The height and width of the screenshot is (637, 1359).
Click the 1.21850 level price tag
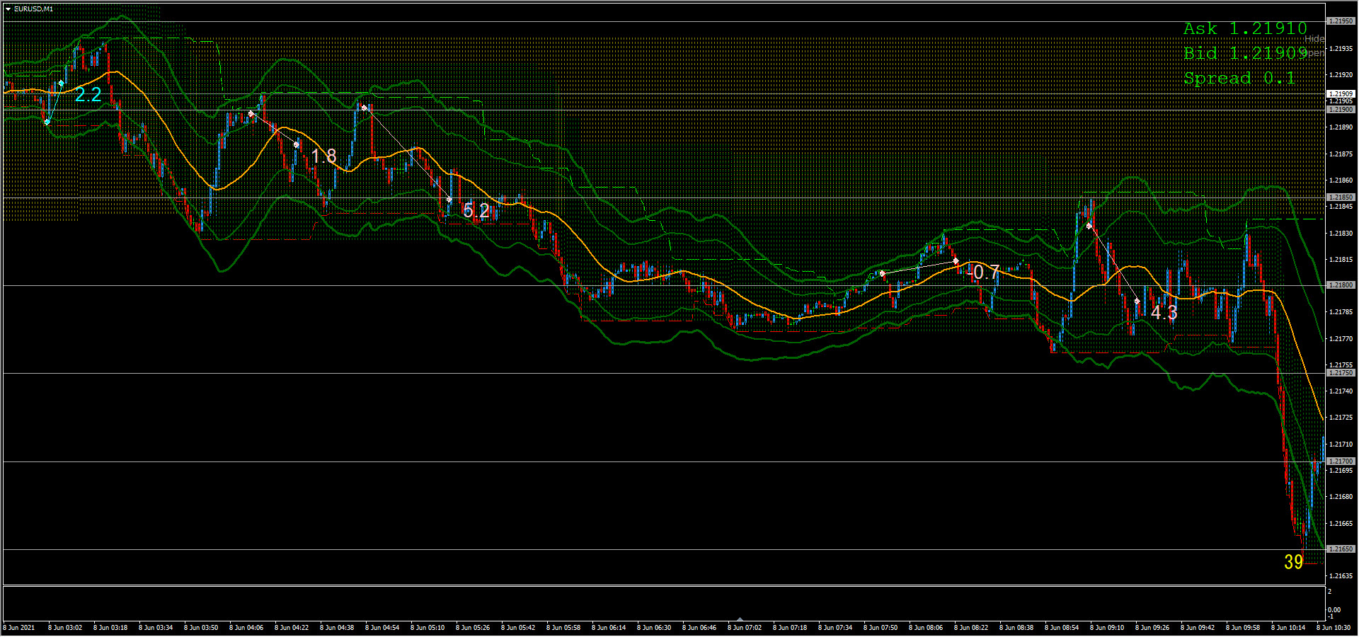tap(1341, 197)
